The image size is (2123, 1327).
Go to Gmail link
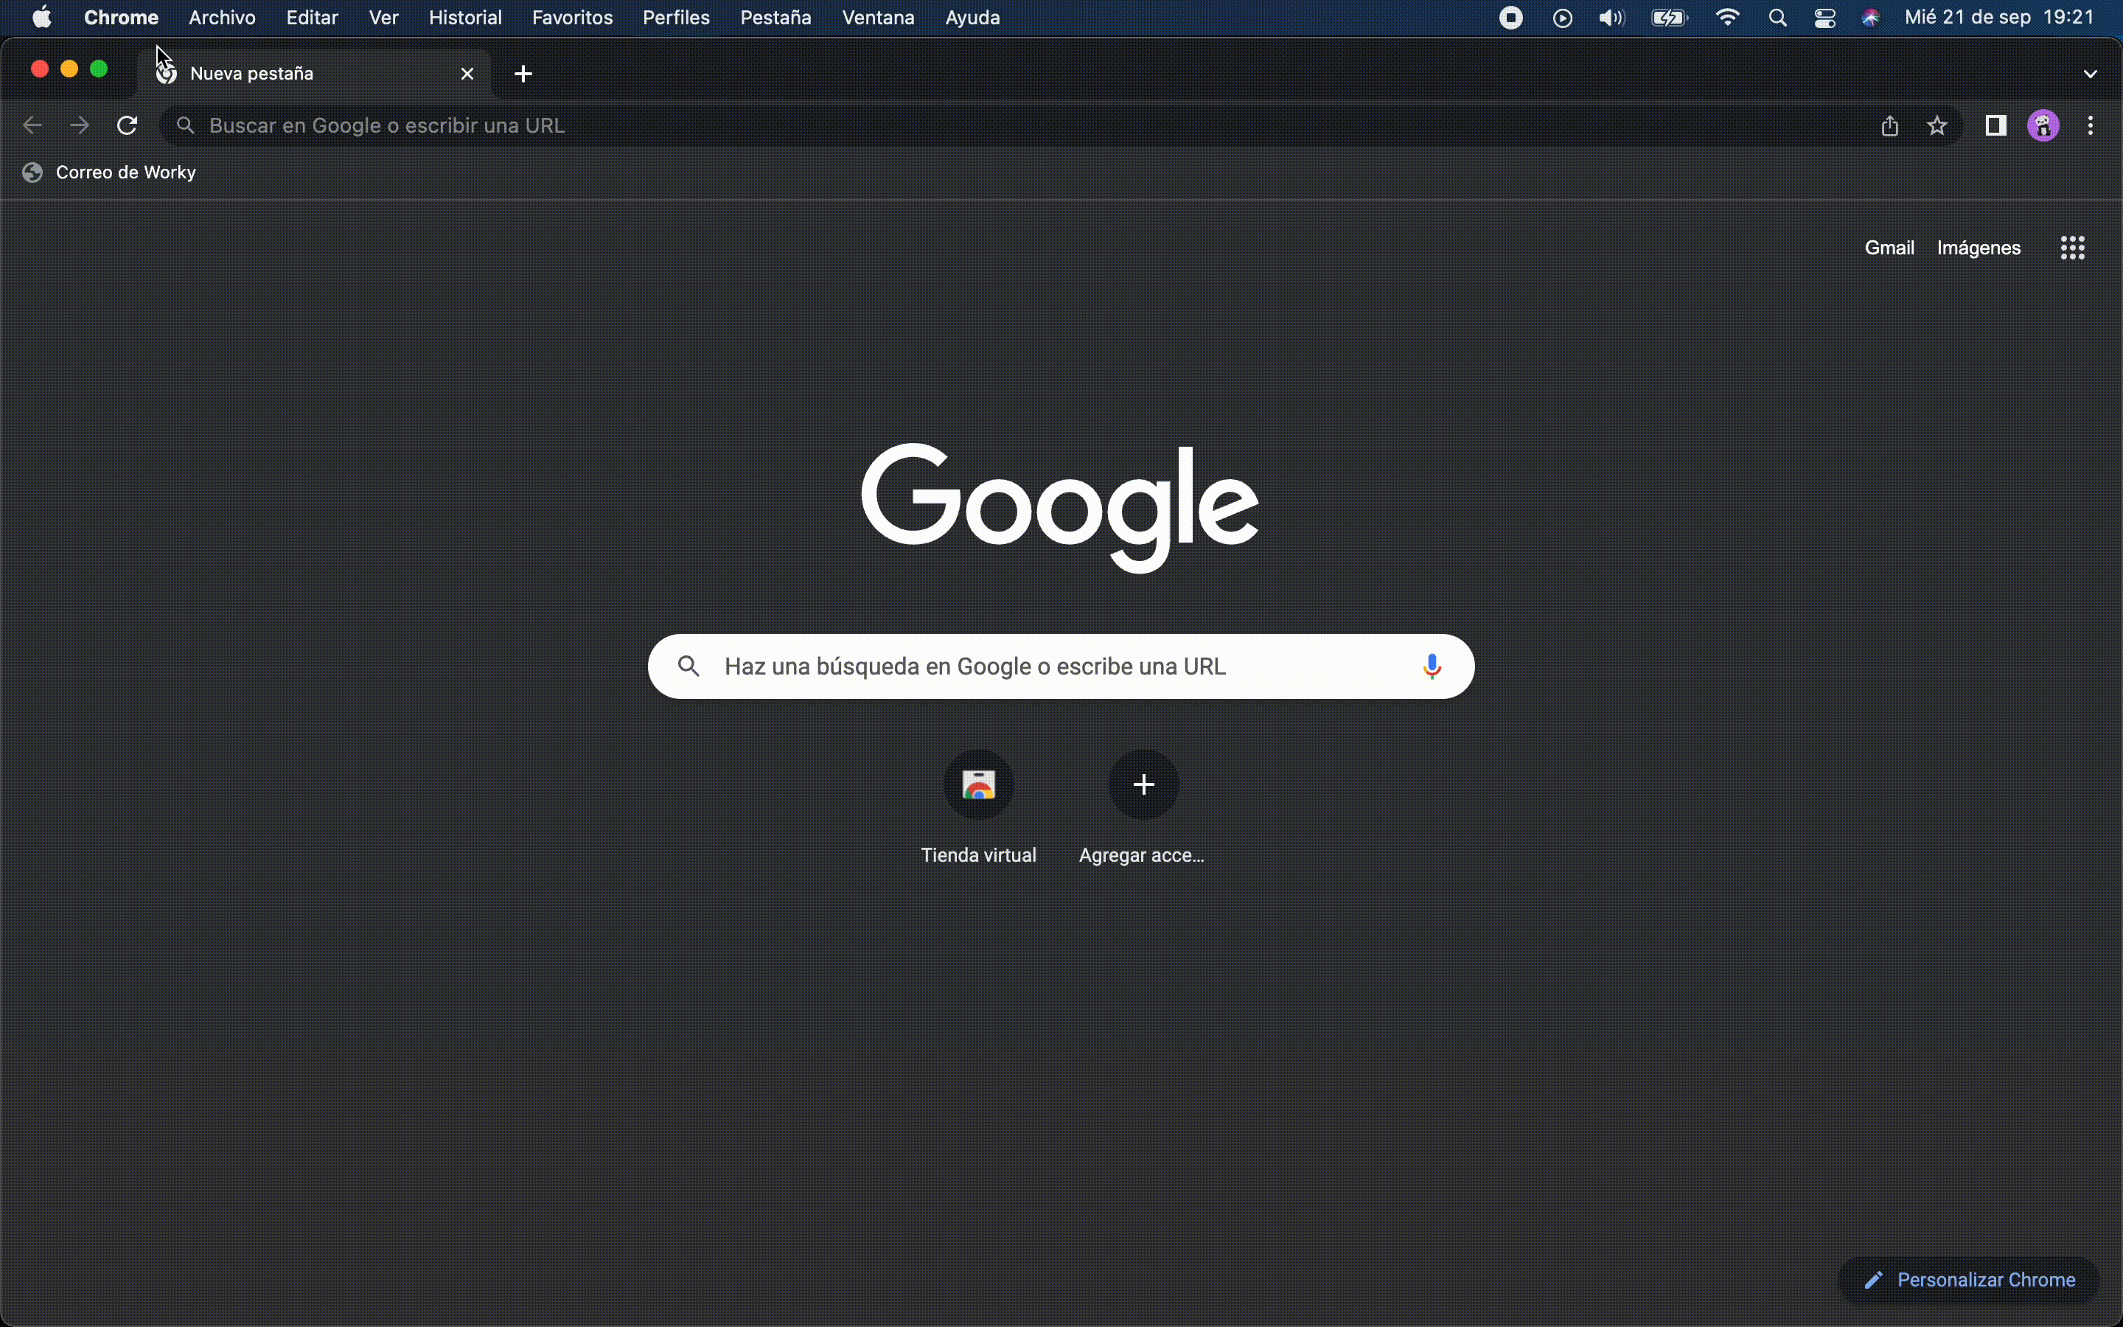(x=1889, y=248)
